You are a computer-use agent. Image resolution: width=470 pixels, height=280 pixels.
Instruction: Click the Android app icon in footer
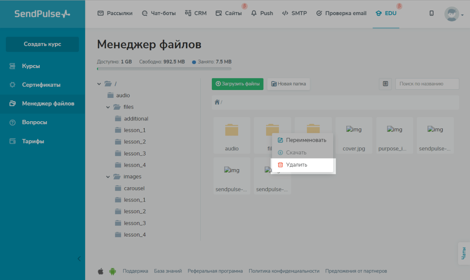[112, 271]
